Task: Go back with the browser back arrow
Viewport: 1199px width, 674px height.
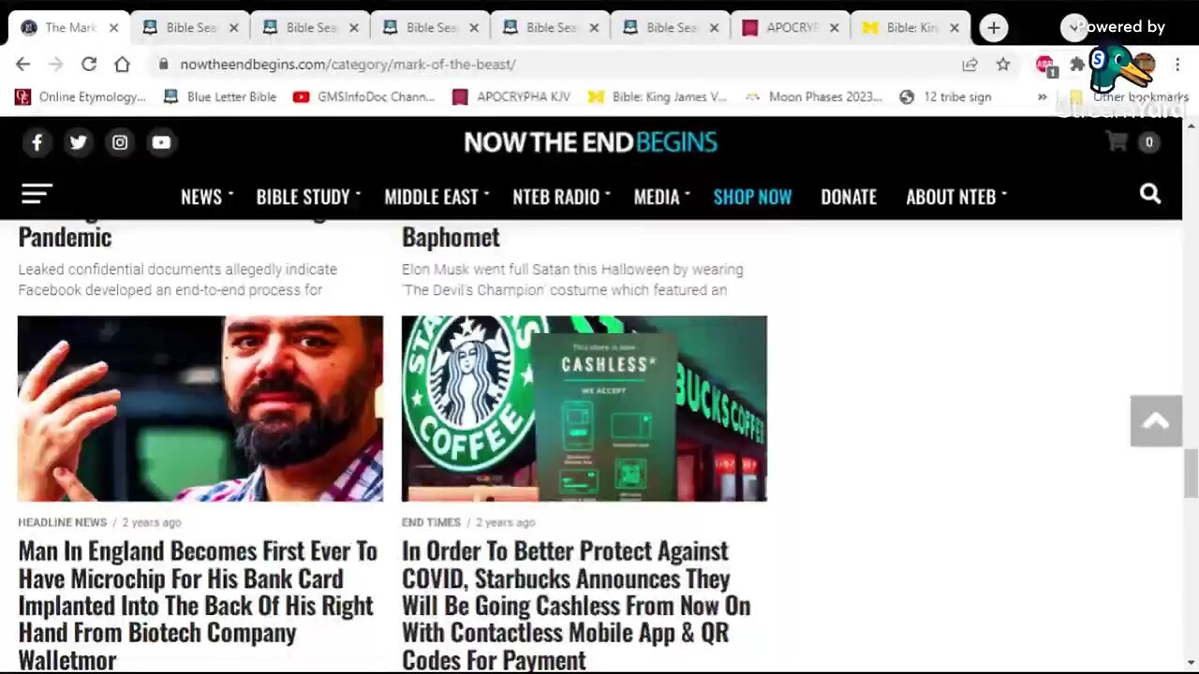Action: pos(23,64)
